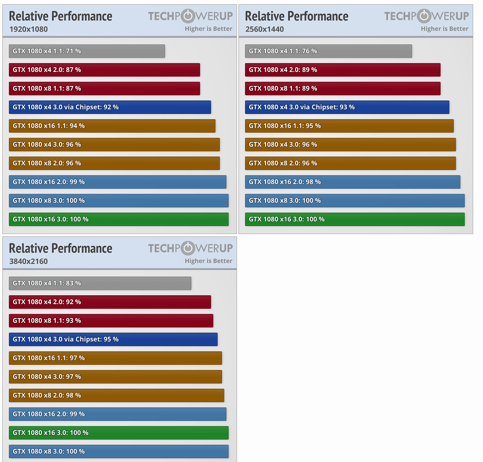Click 'GTX 1080 x8 2.0: 96 %' in 1920x1080 chart
Image resolution: width=483 pixels, height=462 pixels.
114,163
